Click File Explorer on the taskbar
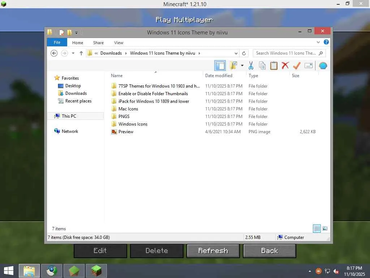This screenshot has width=370, height=278. point(29,271)
